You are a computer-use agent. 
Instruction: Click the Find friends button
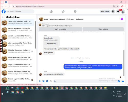105,11
